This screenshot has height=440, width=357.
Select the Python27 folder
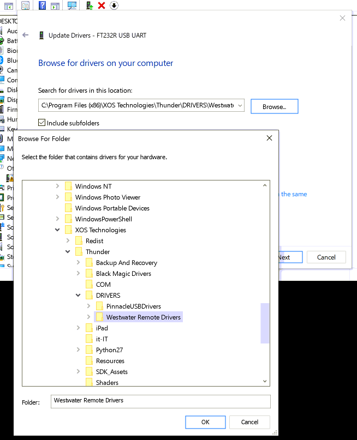[x=110, y=350]
